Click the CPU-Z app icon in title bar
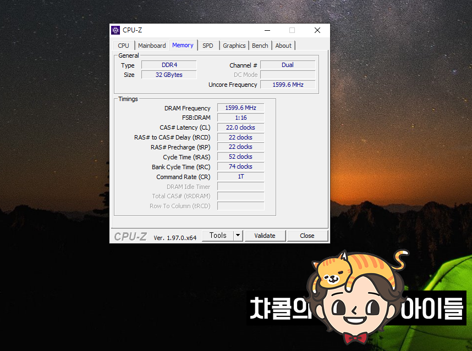472x351 pixels. coord(116,30)
